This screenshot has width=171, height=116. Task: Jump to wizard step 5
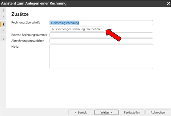coord(3,38)
